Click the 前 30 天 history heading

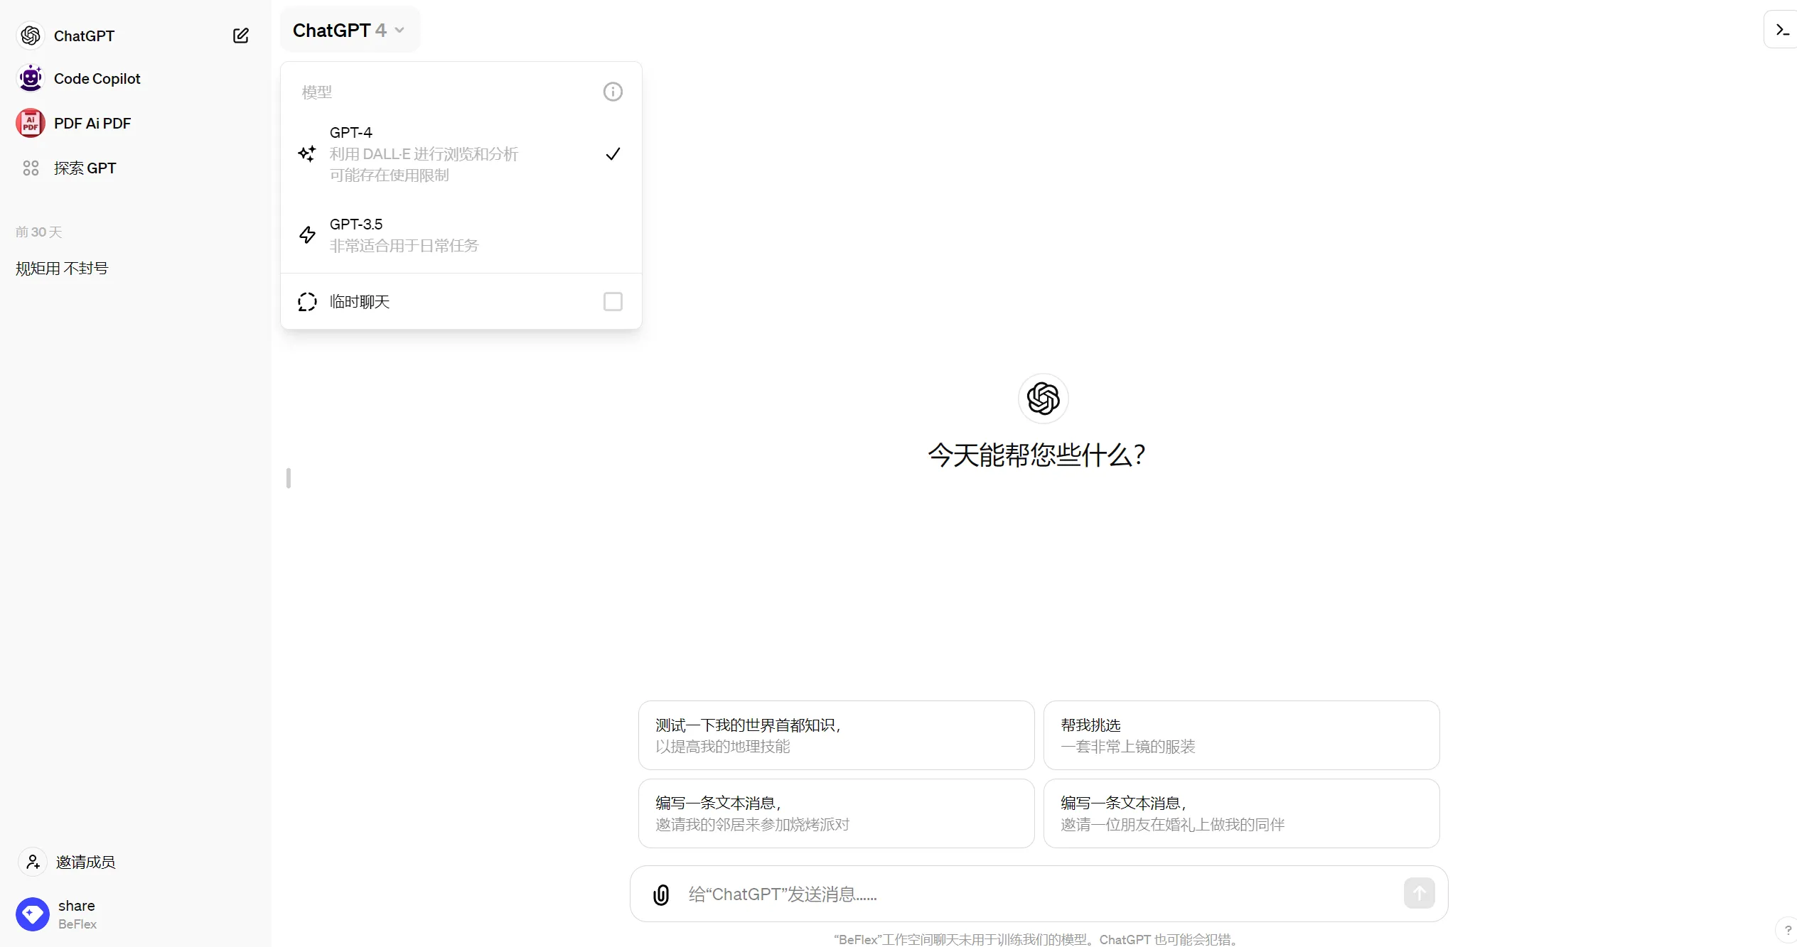[x=39, y=232]
